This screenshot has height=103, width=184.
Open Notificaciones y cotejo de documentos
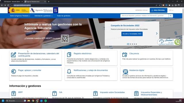pos(91,70)
